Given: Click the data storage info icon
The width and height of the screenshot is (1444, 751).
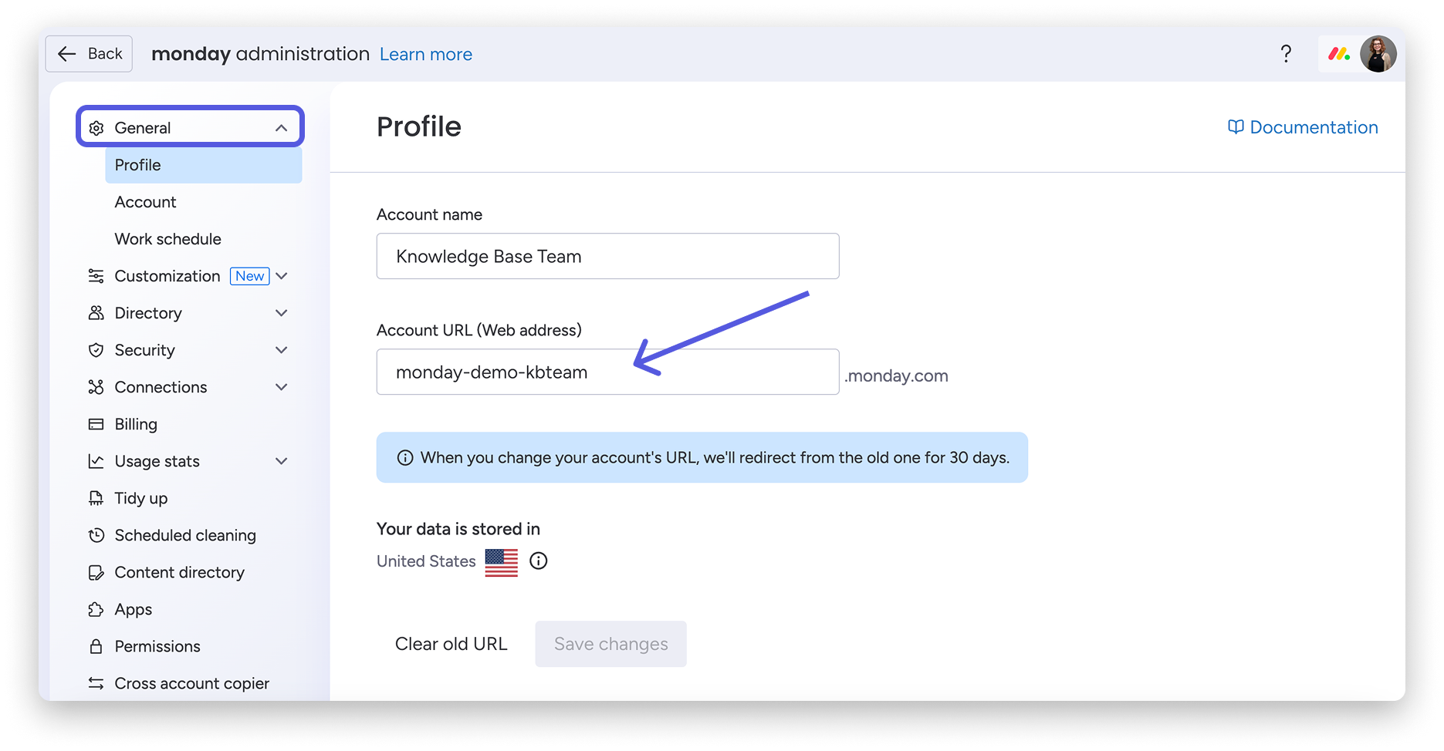Looking at the screenshot, I should tap(539, 561).
